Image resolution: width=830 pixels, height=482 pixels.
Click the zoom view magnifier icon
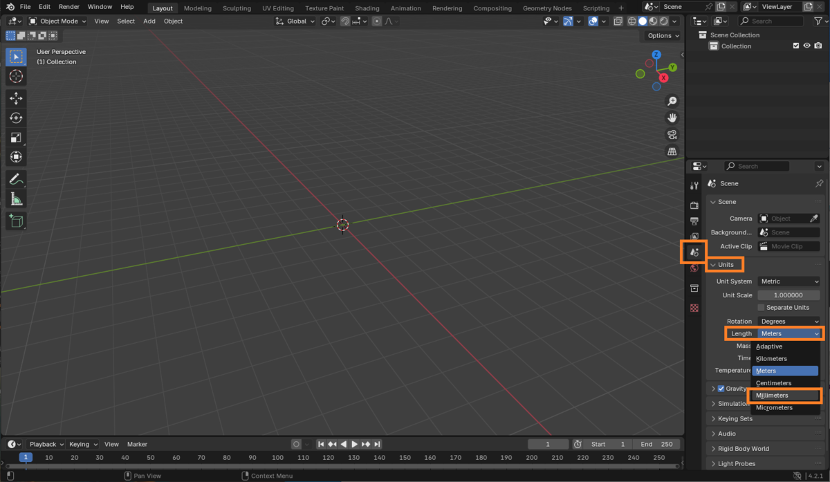pos(672,102)
